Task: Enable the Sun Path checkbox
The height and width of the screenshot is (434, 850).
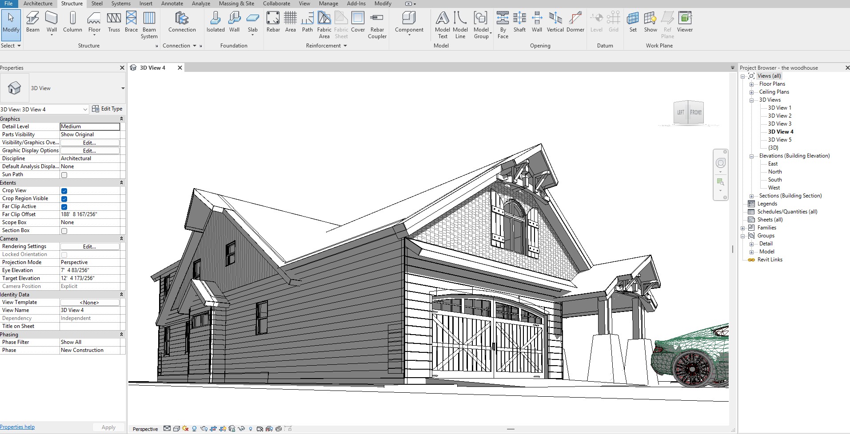Action: pyautogui.click(x=64, y=175)
